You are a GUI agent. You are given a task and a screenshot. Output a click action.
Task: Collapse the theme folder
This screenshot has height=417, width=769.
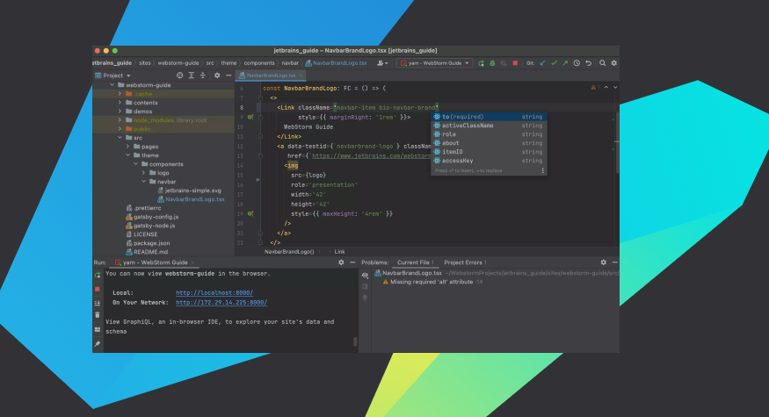(128, 155)
